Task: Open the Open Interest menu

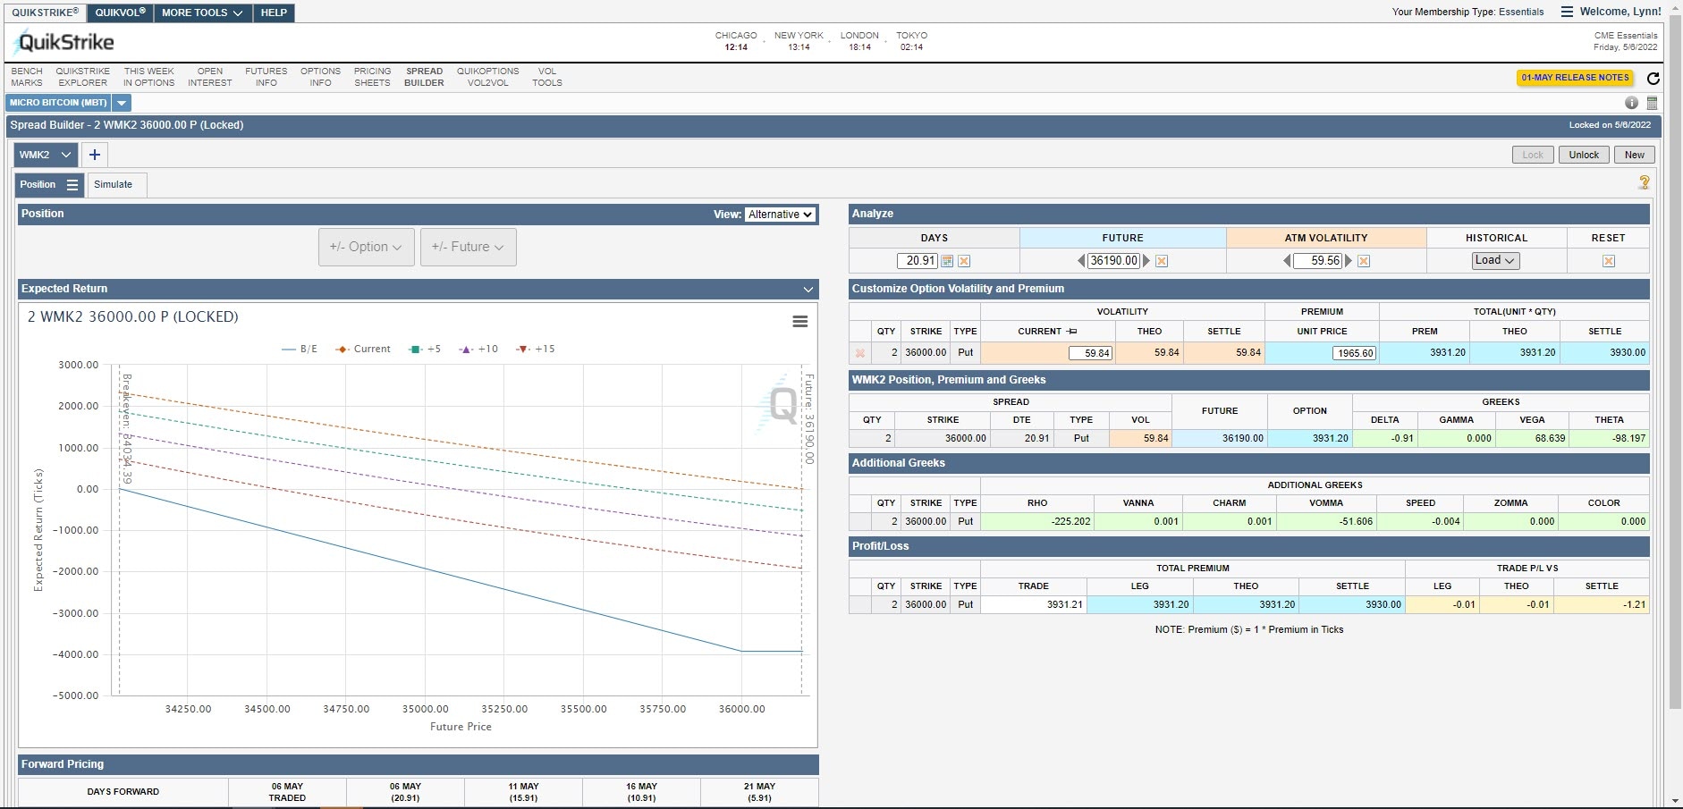Action: 209,77
